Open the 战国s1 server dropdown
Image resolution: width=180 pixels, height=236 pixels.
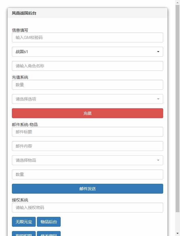[87, 52]
